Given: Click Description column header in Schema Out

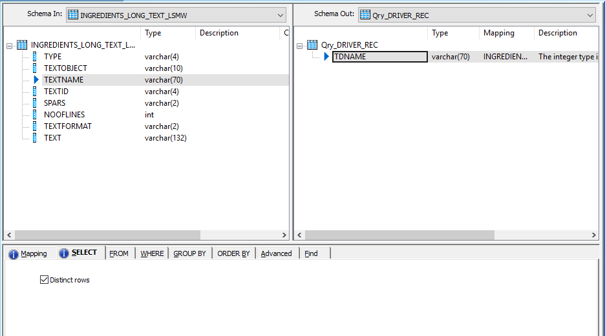Looking at the screenshot, I should (x=566, y=33).
